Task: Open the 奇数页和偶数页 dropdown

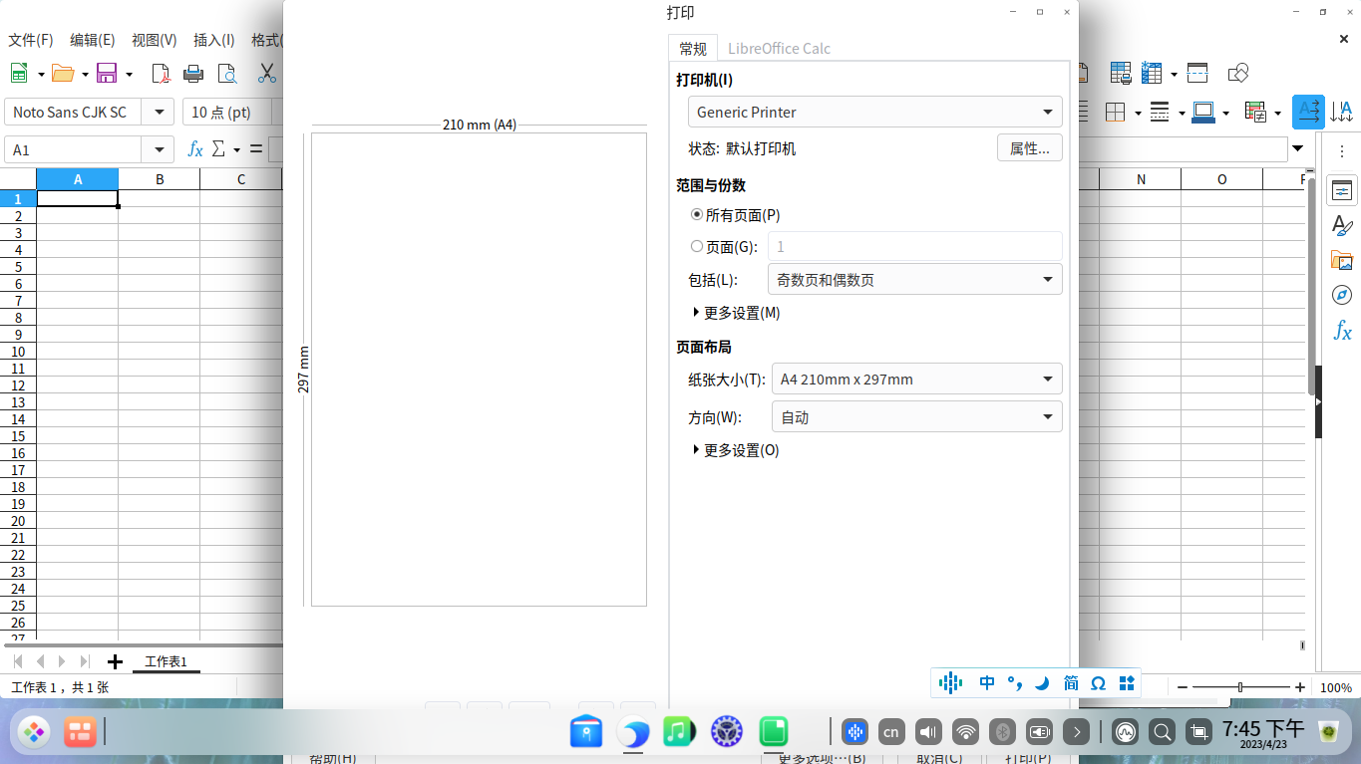Action: point(915,280)
